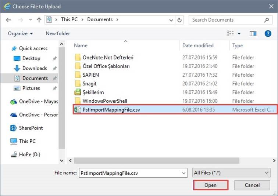Screen dimensions: 278x196
Task: Open Help with the question mark
Action: tap(268, 33)
